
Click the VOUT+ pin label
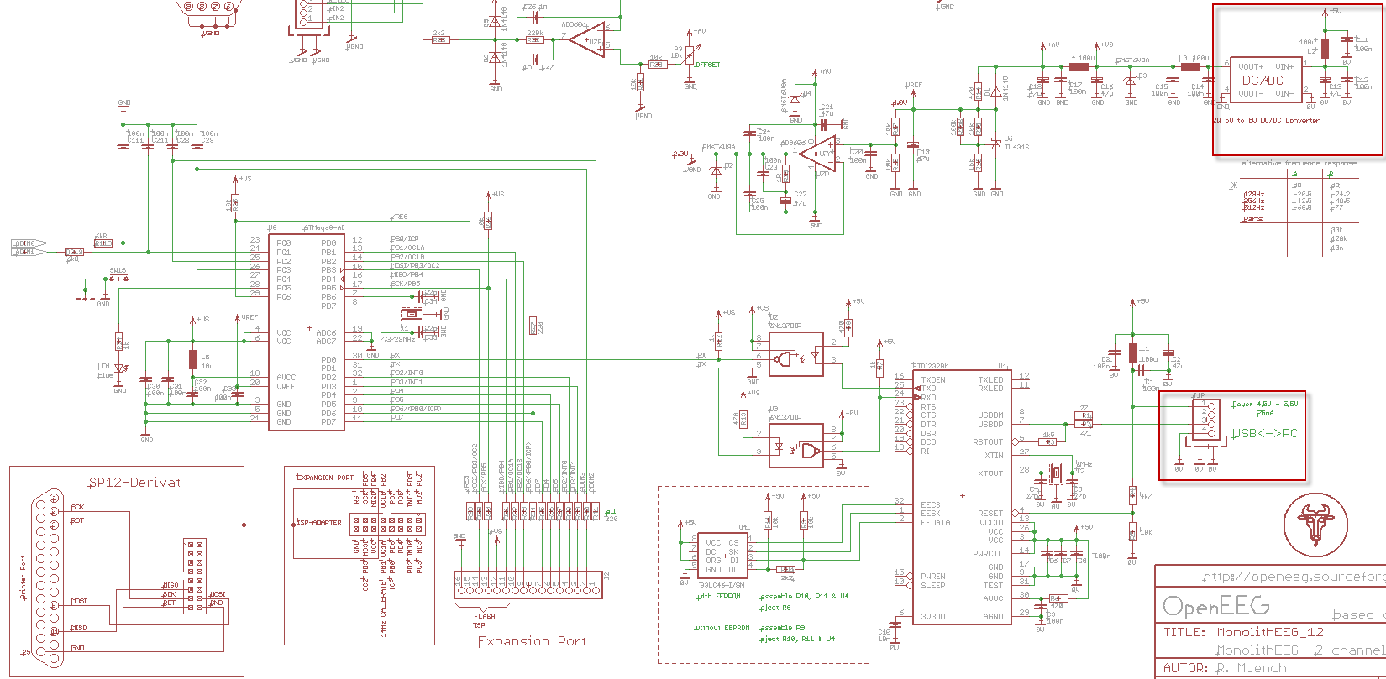tap(1251, 65)
